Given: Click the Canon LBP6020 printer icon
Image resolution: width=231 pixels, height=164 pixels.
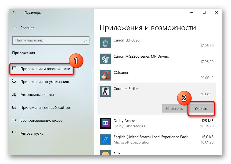Looking at the screenshot, I should point(105,43).
